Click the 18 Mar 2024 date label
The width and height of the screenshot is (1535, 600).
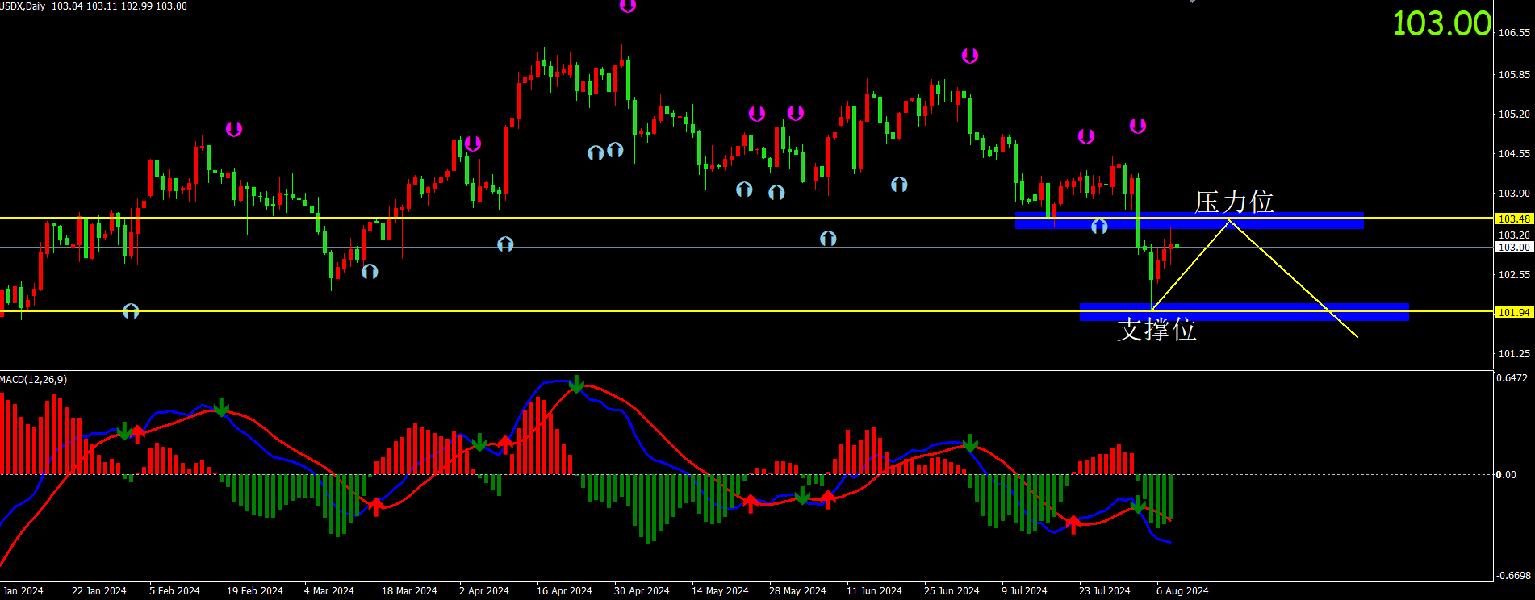[409, 591]
